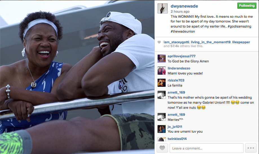Click aprillovejesus777's avatar

[x=161, y=58]
